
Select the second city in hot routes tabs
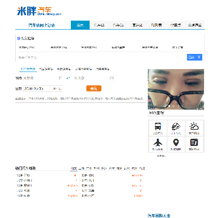[81, 168]
